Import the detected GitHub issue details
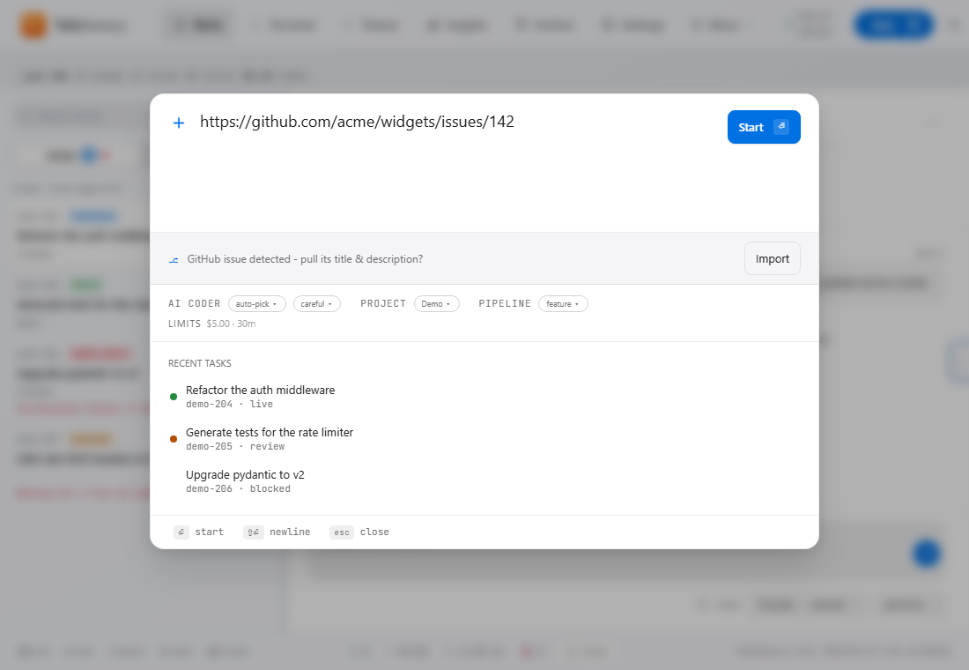Viewport: 969px width, 670px height. click(x=773, y=258)
